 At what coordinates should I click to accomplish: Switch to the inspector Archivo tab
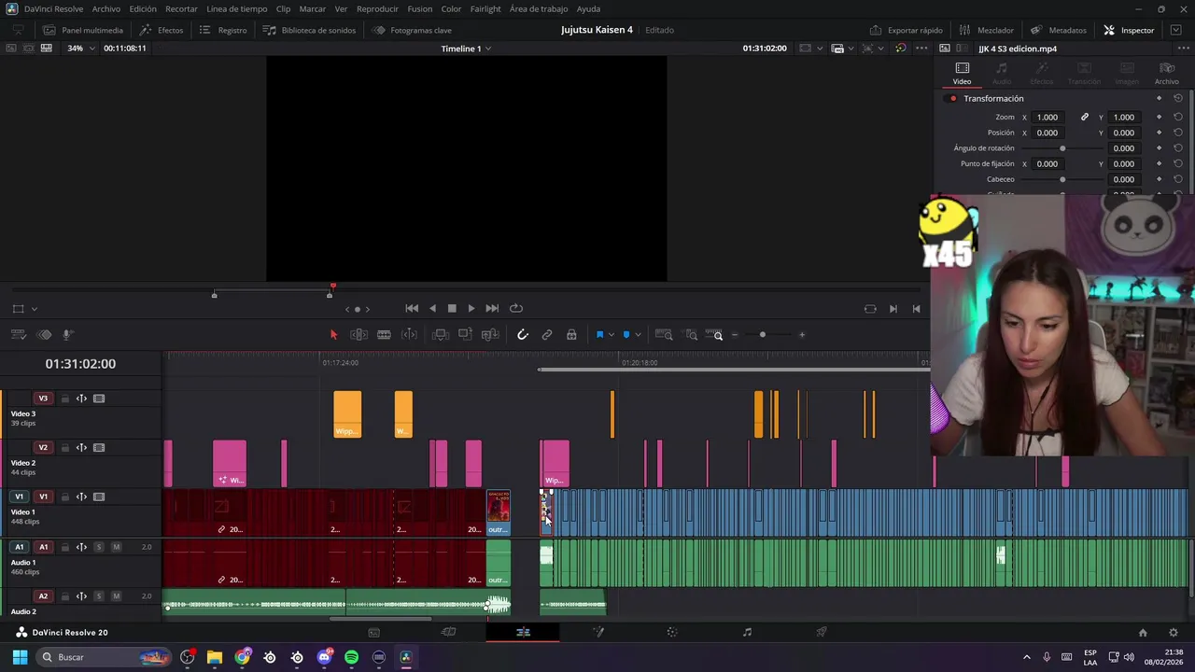coord(1166,74)
